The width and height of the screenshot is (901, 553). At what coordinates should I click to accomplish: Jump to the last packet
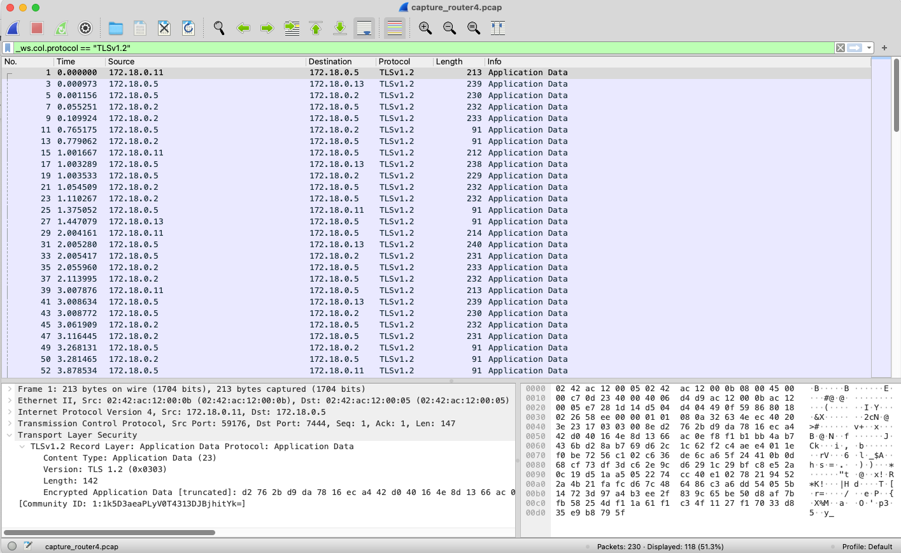click(x=340, y=28)
